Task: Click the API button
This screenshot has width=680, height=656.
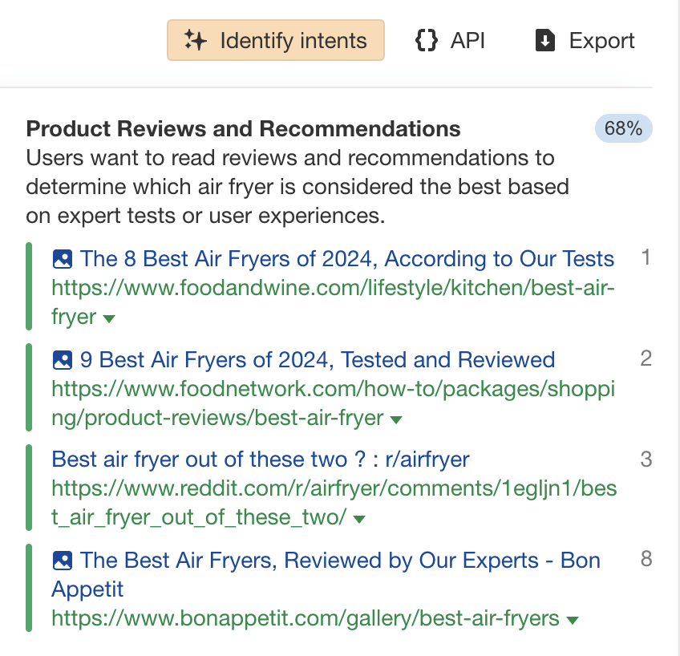Action: 449,39
